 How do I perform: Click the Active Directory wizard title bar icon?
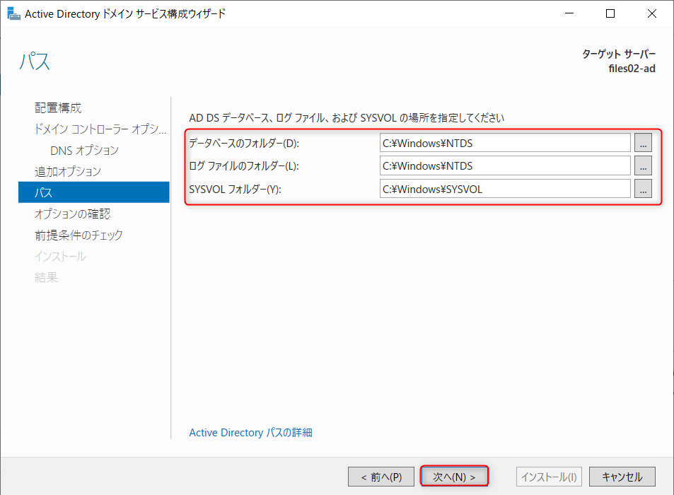pos(13,13)
